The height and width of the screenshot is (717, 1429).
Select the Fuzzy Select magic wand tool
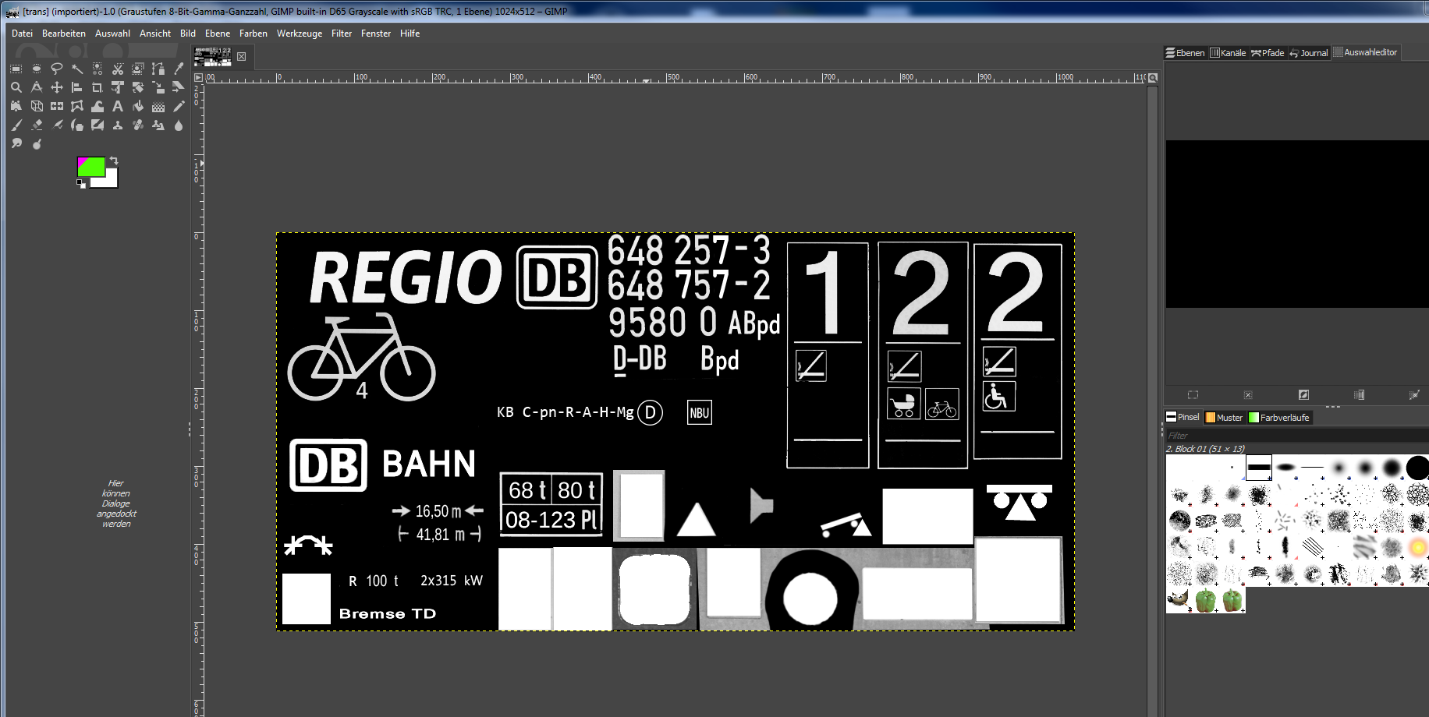(76, 69)
